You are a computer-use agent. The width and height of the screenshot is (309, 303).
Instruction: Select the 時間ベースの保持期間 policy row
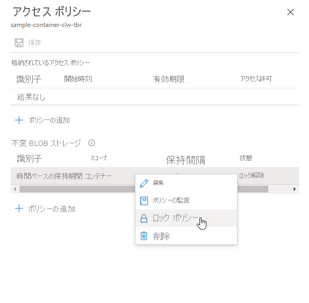click(154, 176)
